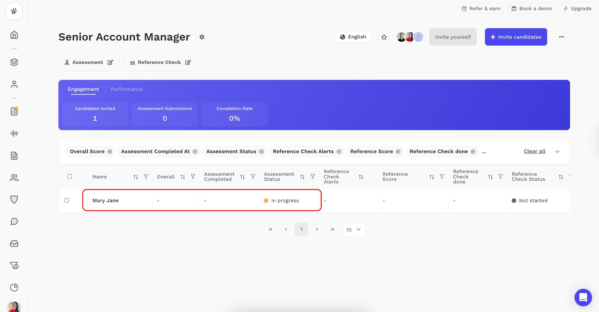Image resolution: width=599 pixels, height=312 pixels.
Task: Remove the Reference Check Alerts chip
Action: tap(339, 151)
